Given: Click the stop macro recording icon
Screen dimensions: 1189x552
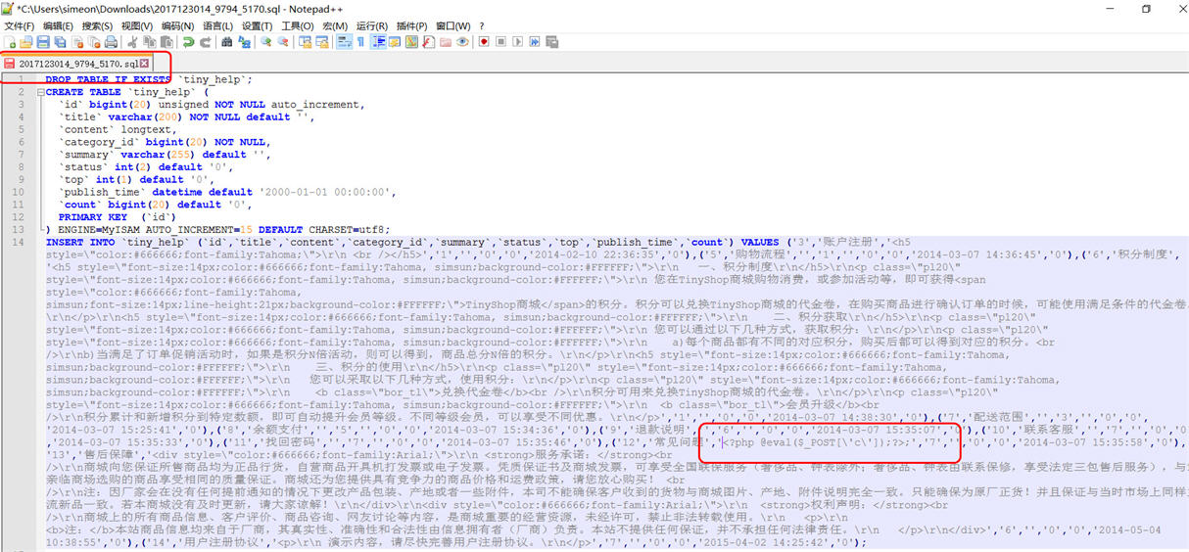Looking at the screenshot, I should tap(501, 42).
